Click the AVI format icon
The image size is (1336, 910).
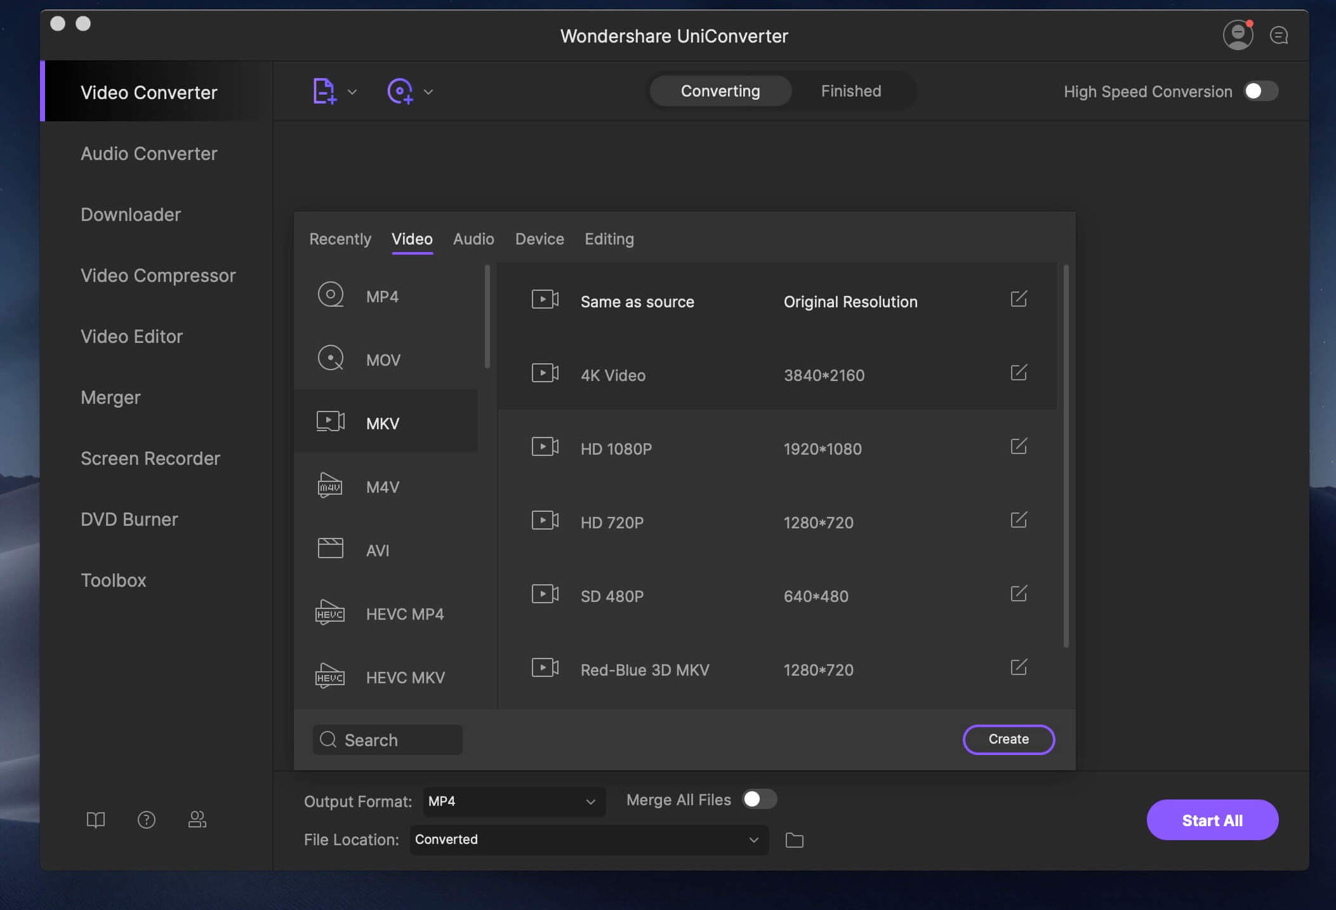pyautogui.click(x=330, y=548)
